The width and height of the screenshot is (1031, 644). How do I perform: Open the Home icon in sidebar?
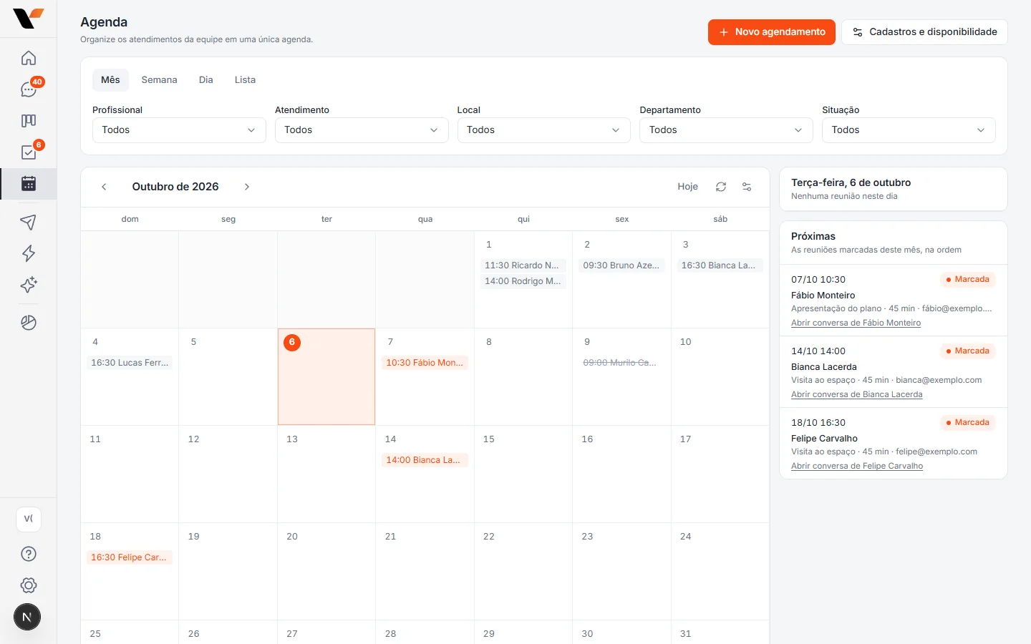click(x=29, y=58)
